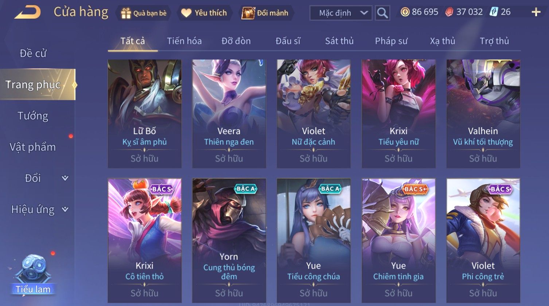The image size is (549, 306).
Task: Open the search magnifier icon
Action: tap(382, 13)
